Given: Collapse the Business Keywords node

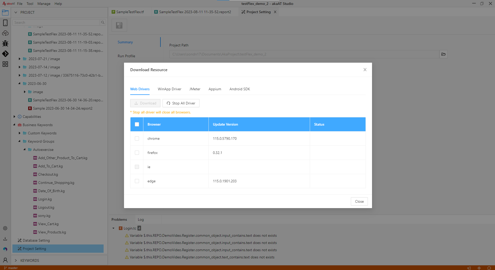Looking at the screenshot, I should point(14,125).
